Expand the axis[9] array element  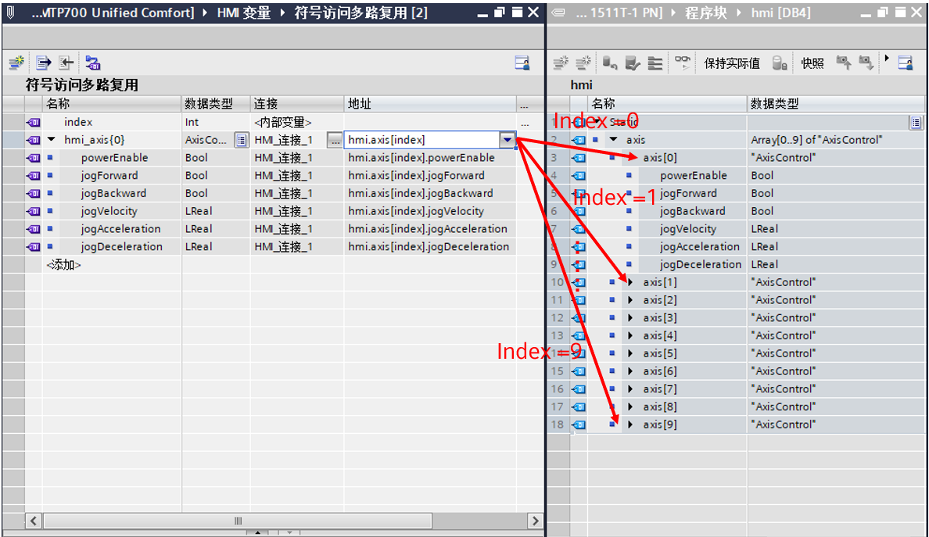click(x=630, y=424)
